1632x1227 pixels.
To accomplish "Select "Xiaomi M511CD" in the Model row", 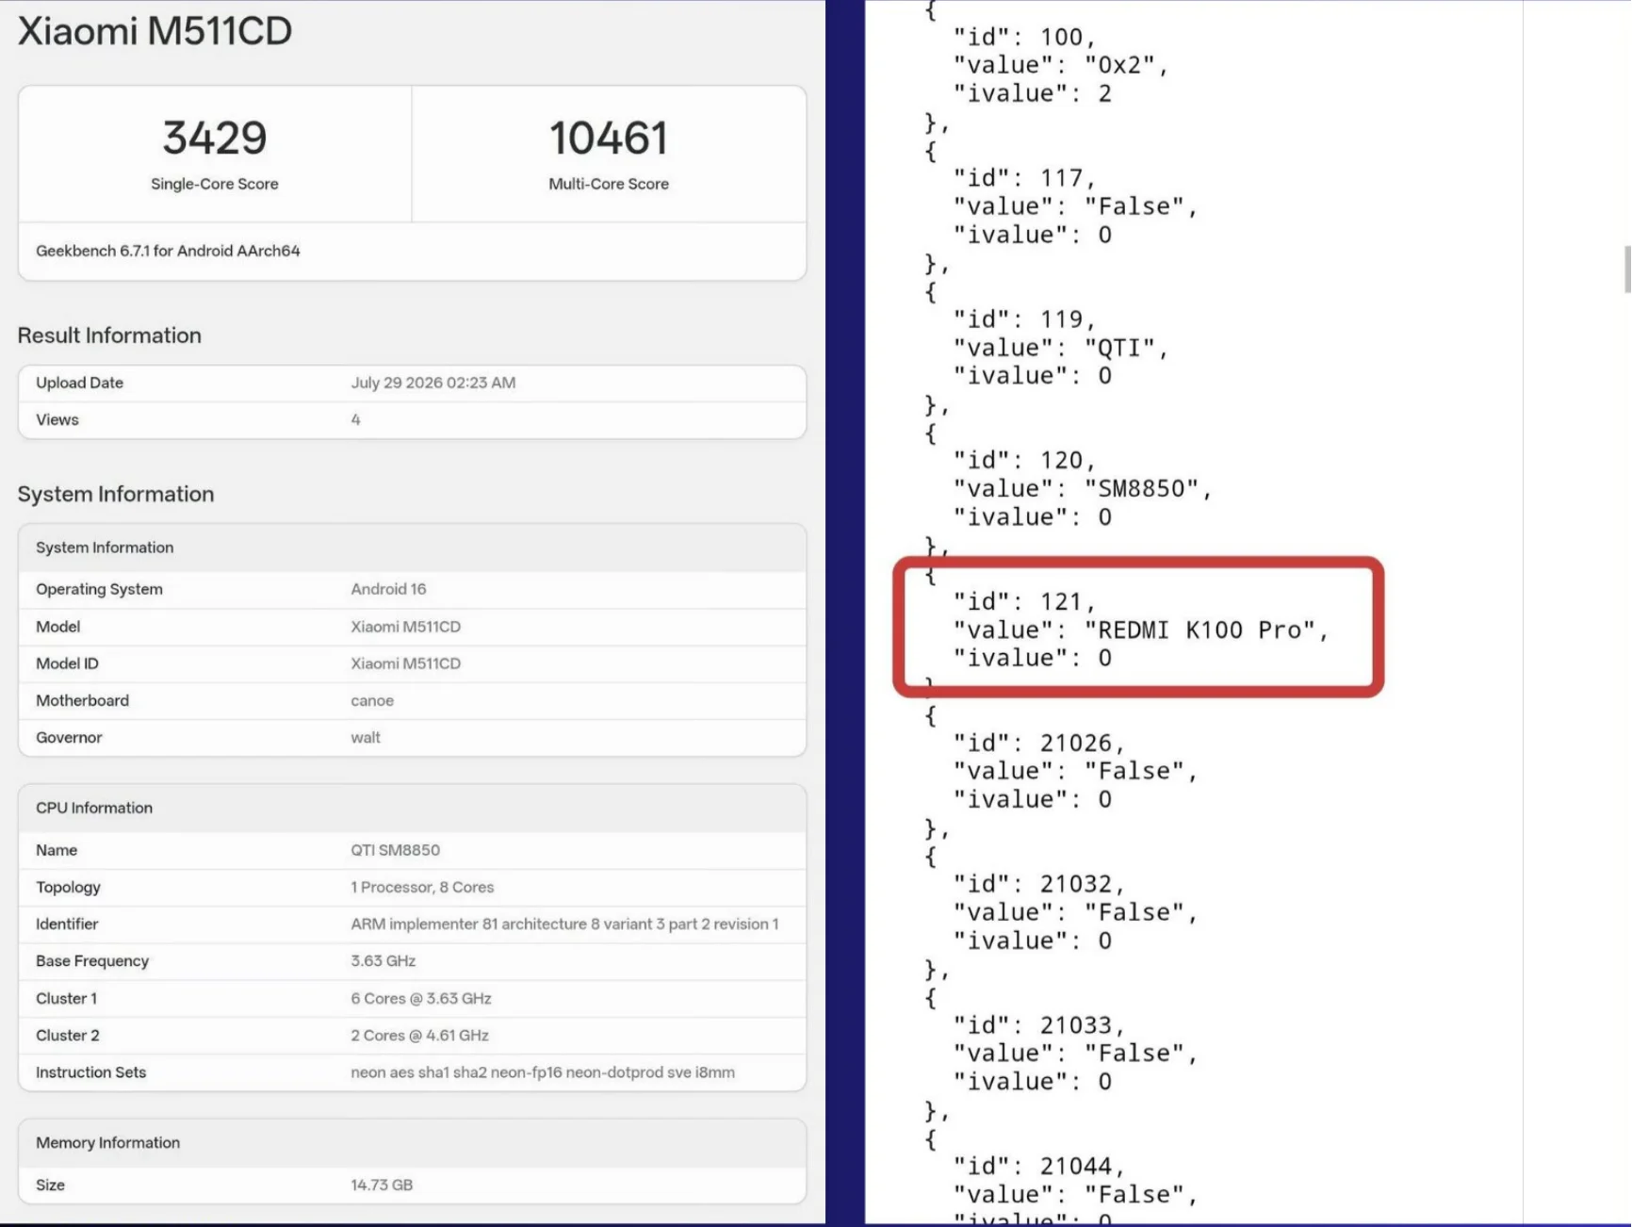I will 406,627.
